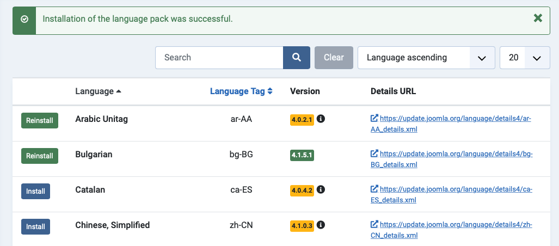Install the Chinese, Simplified language pack
Image resolution: width=559 pixels, height=246 pixels.
click(35, 226)
